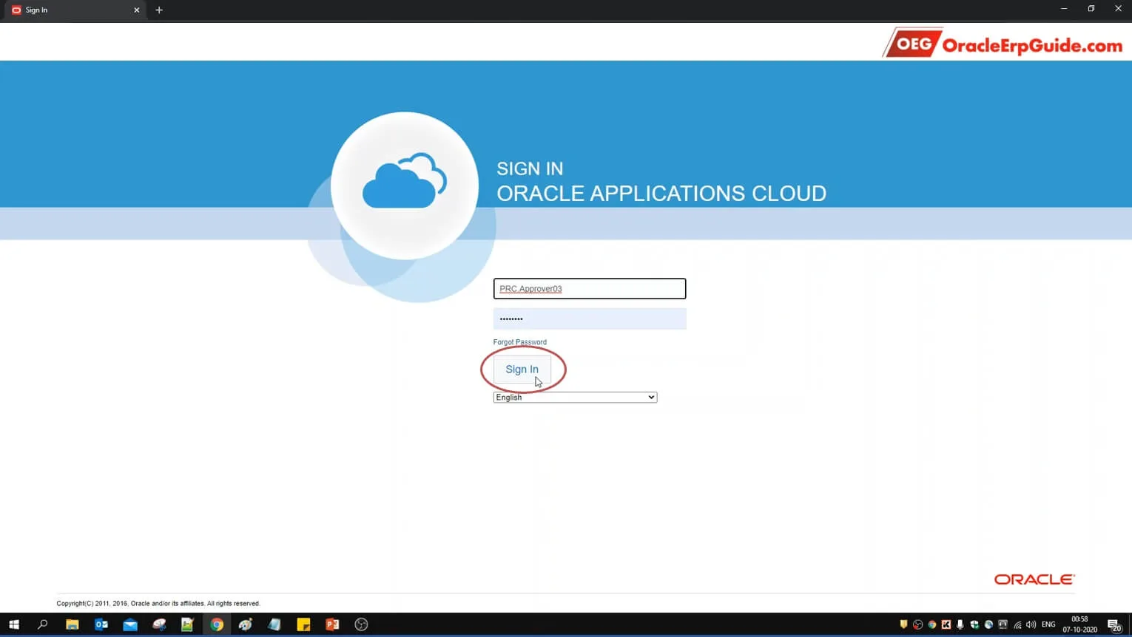1132x637 pixels.
Task: Open the Paint taskbar icon
Action: click(x=246, y=624)
